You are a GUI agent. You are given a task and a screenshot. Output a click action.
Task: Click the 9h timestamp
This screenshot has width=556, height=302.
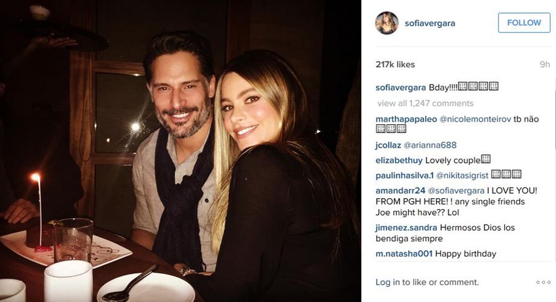(x=545, y=65)
